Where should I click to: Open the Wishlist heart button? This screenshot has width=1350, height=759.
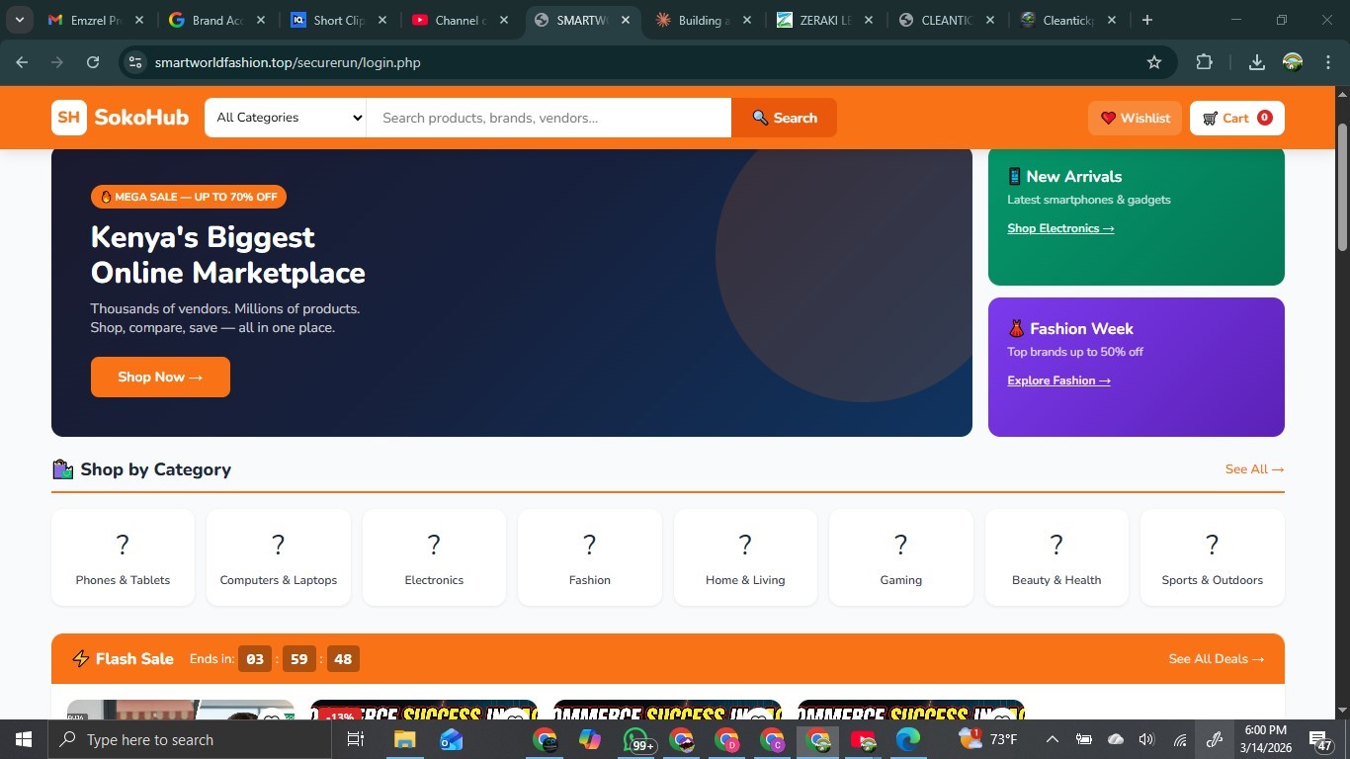click(1135, 118)
